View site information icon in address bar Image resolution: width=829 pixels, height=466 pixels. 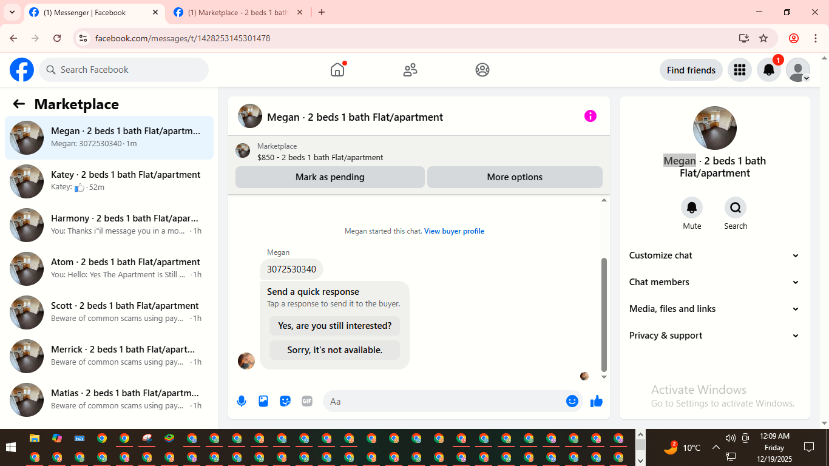84,38
